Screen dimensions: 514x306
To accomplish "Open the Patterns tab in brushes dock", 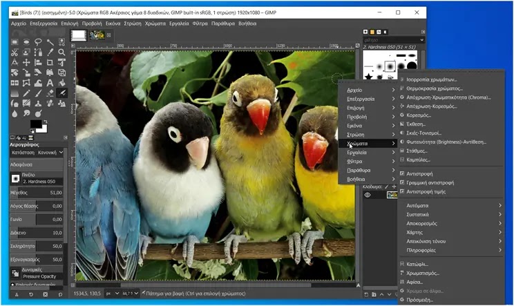I will pyautogui.click(x=372, y=32).
